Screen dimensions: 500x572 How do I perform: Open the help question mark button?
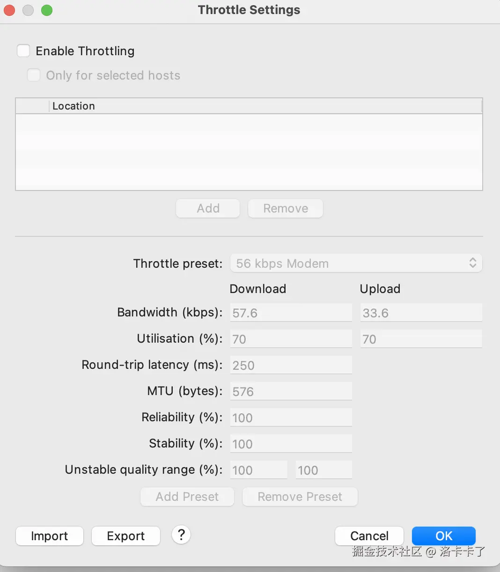pos(181,535)
